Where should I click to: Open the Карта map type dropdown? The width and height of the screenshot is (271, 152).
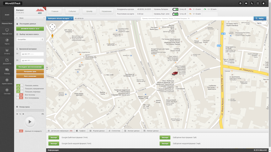[x=262, y=23]
